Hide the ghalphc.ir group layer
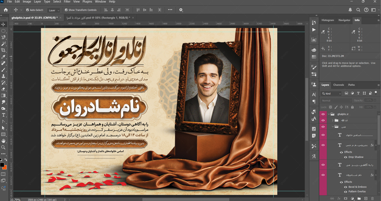 [x=323, y=114]
